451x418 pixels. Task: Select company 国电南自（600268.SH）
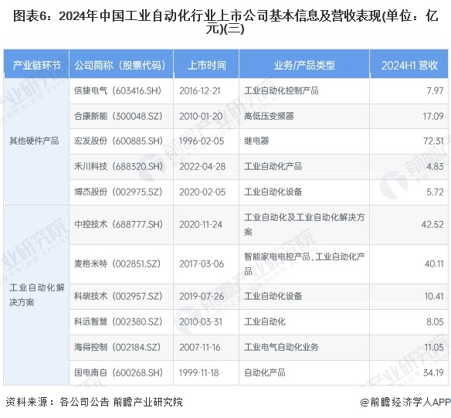pos(118,373)
